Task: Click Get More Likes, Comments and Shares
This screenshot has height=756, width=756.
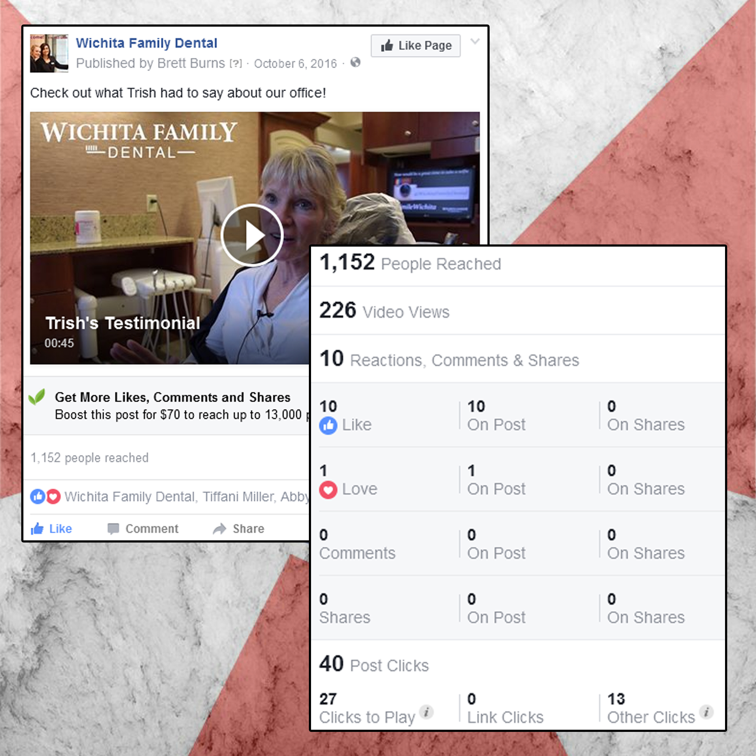Action: 172,397
